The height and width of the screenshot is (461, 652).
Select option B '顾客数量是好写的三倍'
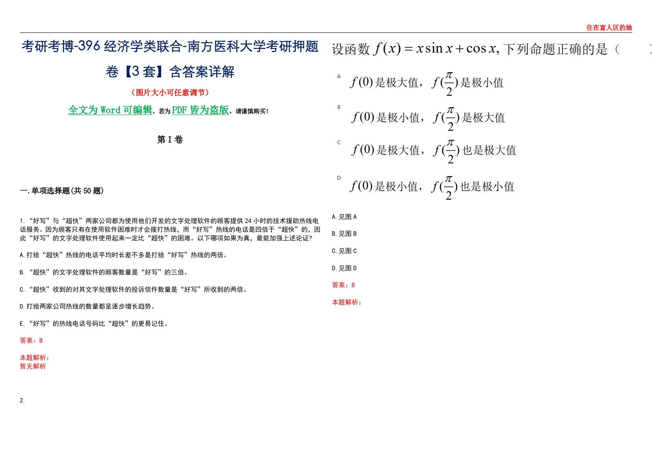pos(104,272)
